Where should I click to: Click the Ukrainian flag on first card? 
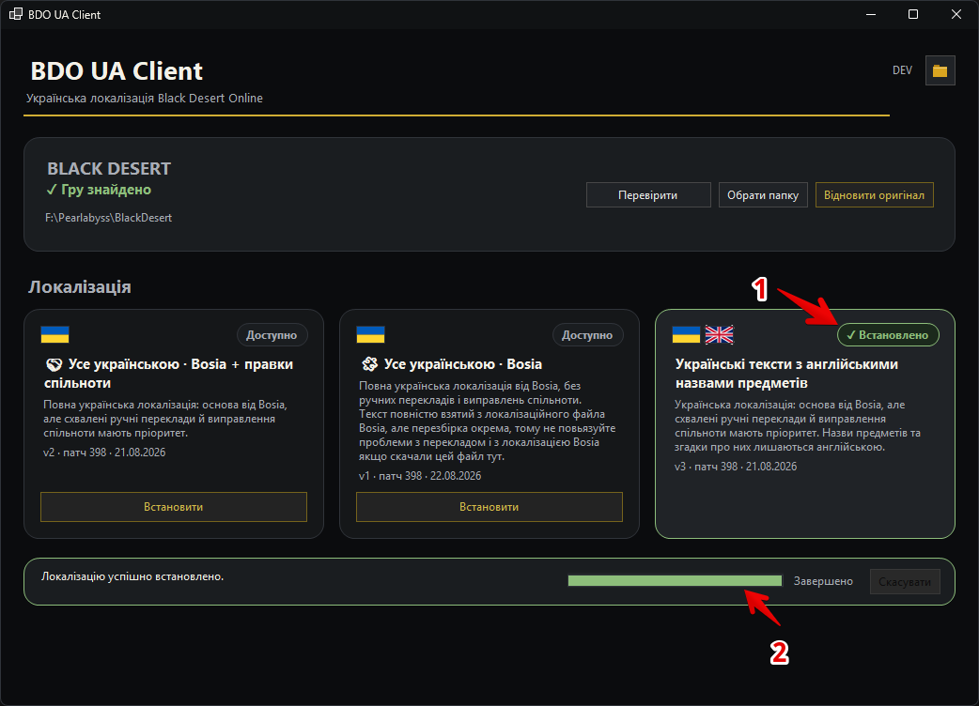coord(54,334)
